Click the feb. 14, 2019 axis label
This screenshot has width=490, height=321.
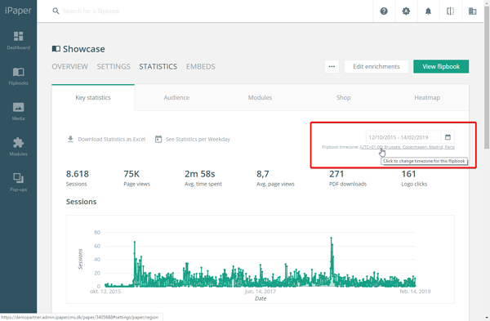[x=415, y=292]
